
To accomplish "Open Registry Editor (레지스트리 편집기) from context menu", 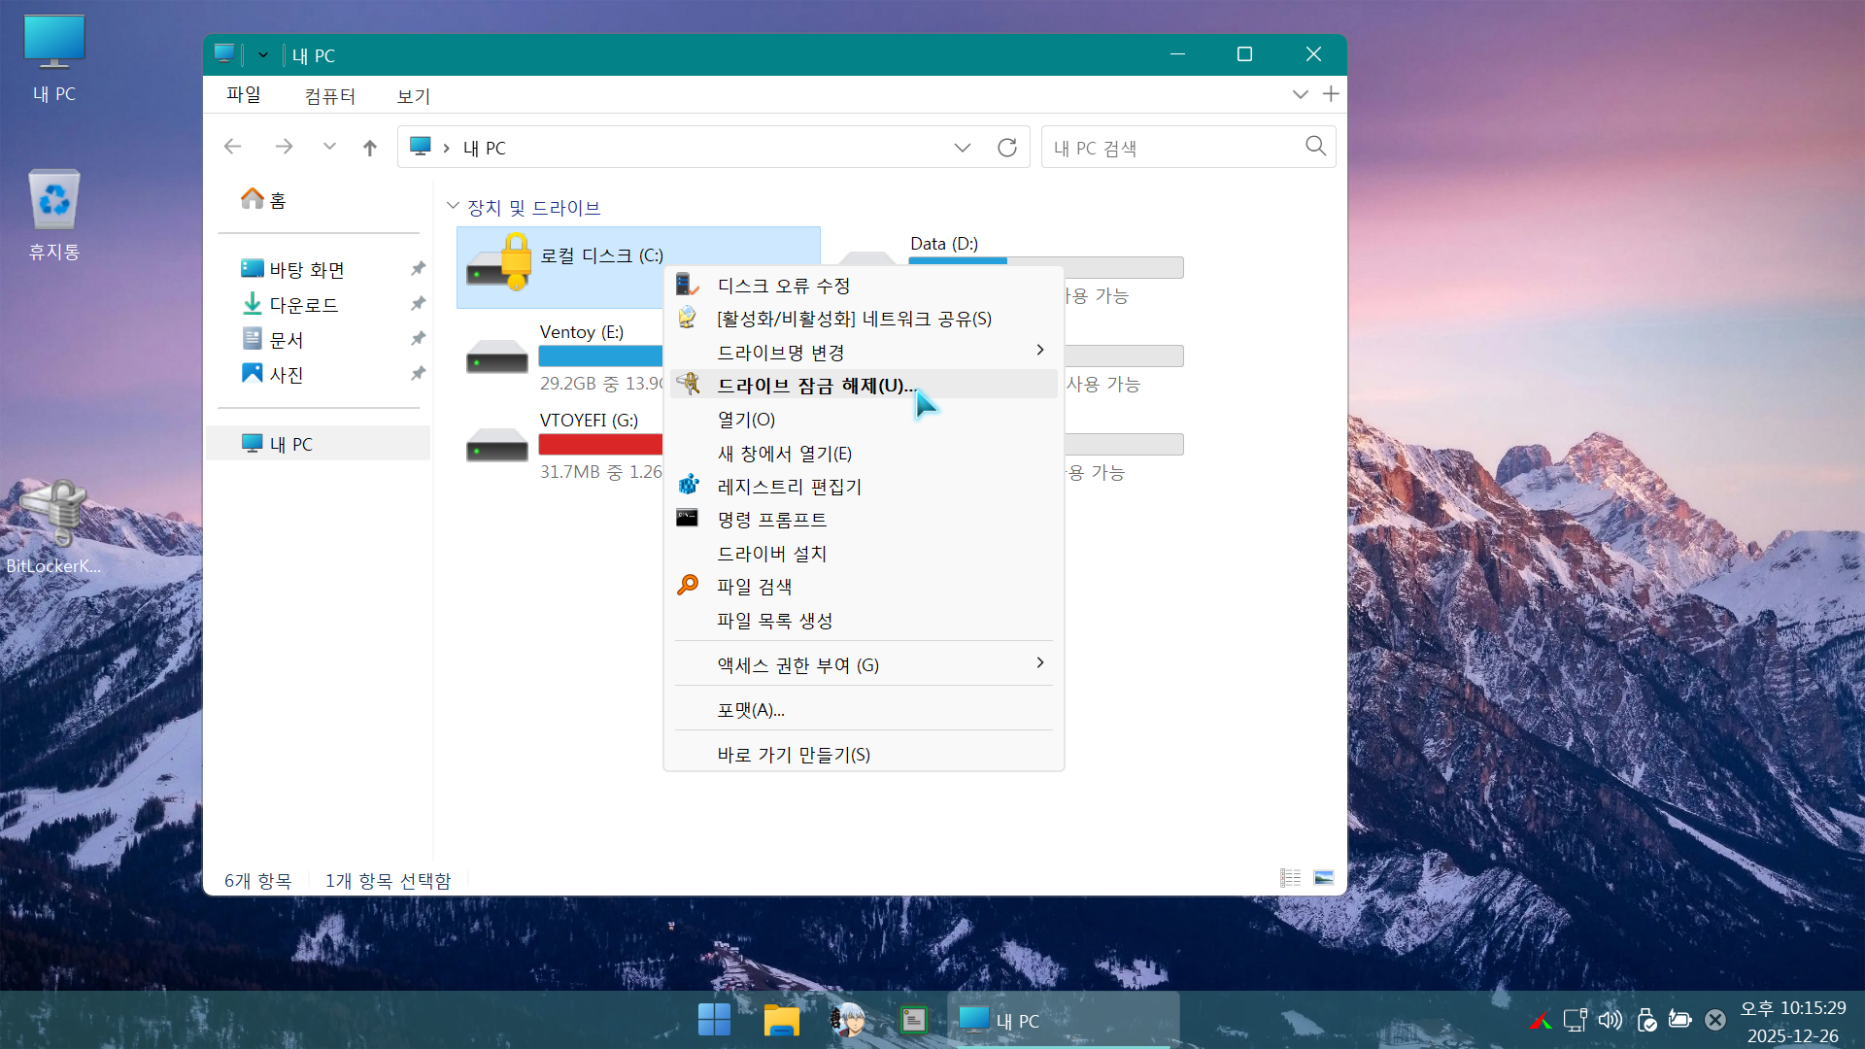I will [x=789, y=487].
